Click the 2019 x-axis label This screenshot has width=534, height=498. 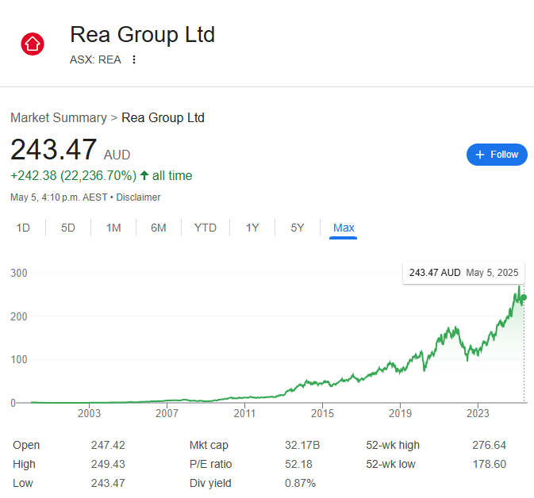pyautogui.click(x=400, y=413)
